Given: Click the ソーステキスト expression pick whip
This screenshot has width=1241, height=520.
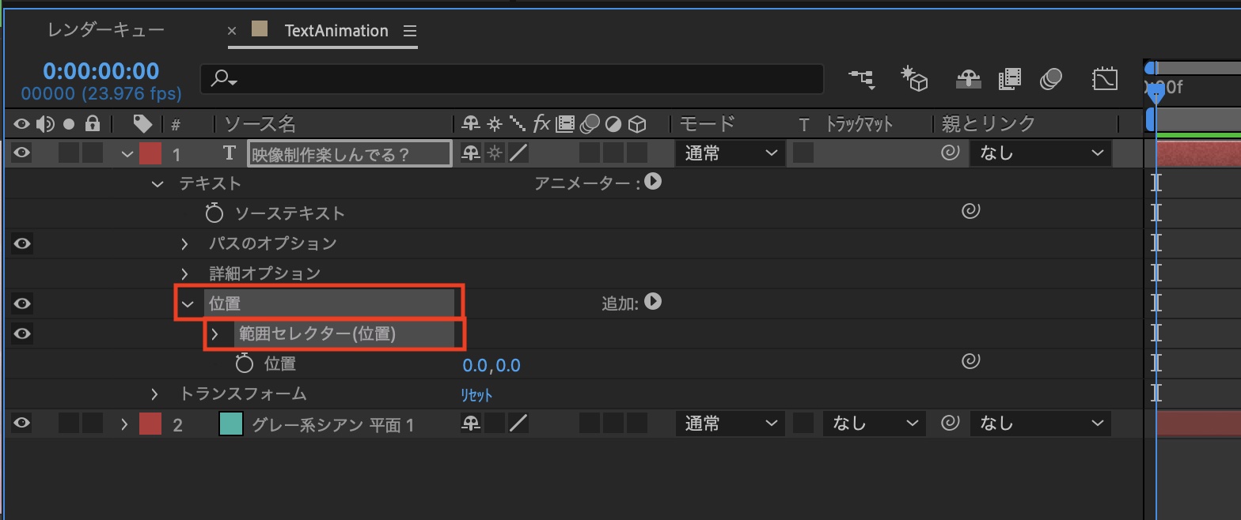Looking at the screenshot, I should tap(970, 210).
